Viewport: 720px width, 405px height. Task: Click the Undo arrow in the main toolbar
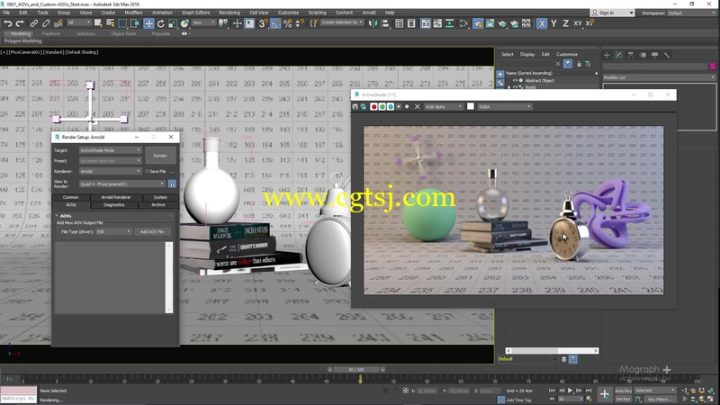[x=8, y=23]
